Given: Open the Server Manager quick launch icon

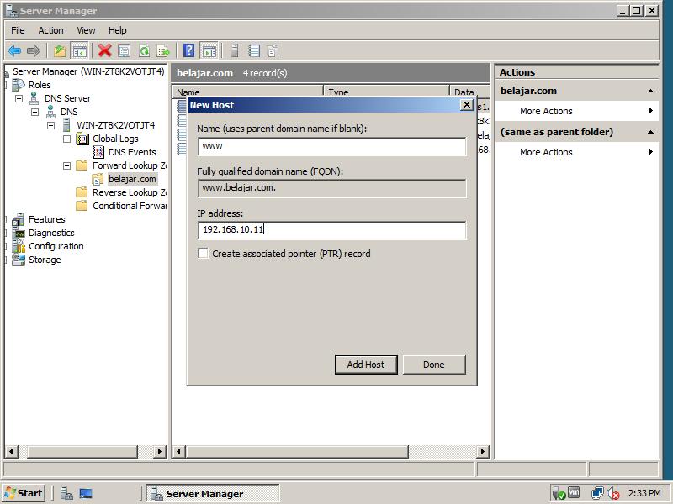Looking at the screenshot, I should click(x=66, y=494).
